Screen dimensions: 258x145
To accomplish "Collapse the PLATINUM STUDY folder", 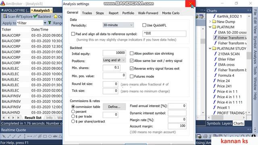I will coord(210,48).
